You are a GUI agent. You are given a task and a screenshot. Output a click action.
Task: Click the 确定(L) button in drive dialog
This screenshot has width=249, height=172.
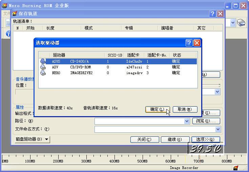[158, 109]
